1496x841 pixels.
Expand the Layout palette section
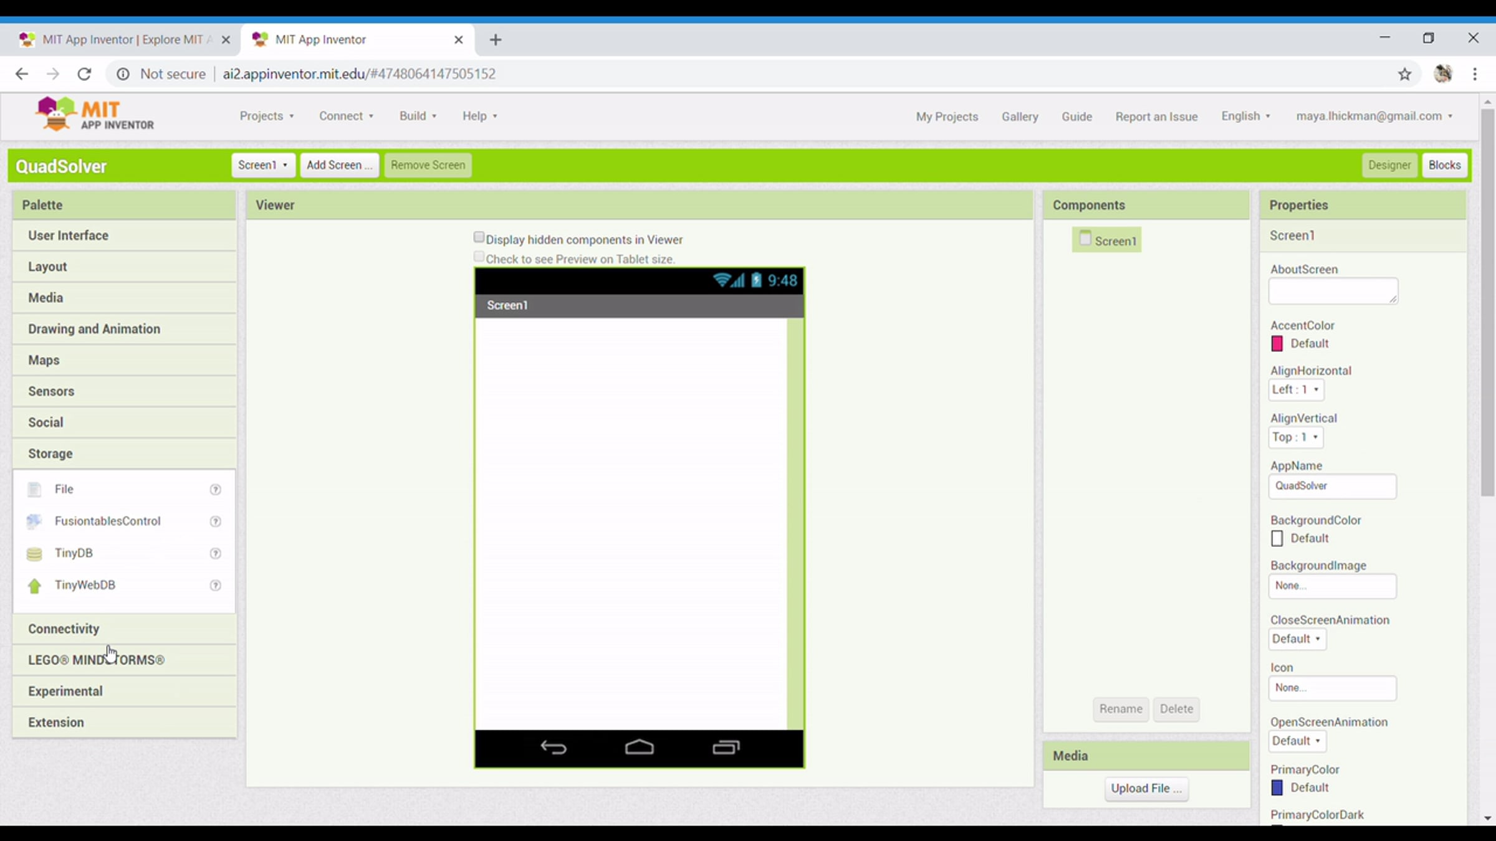[125, 267]
